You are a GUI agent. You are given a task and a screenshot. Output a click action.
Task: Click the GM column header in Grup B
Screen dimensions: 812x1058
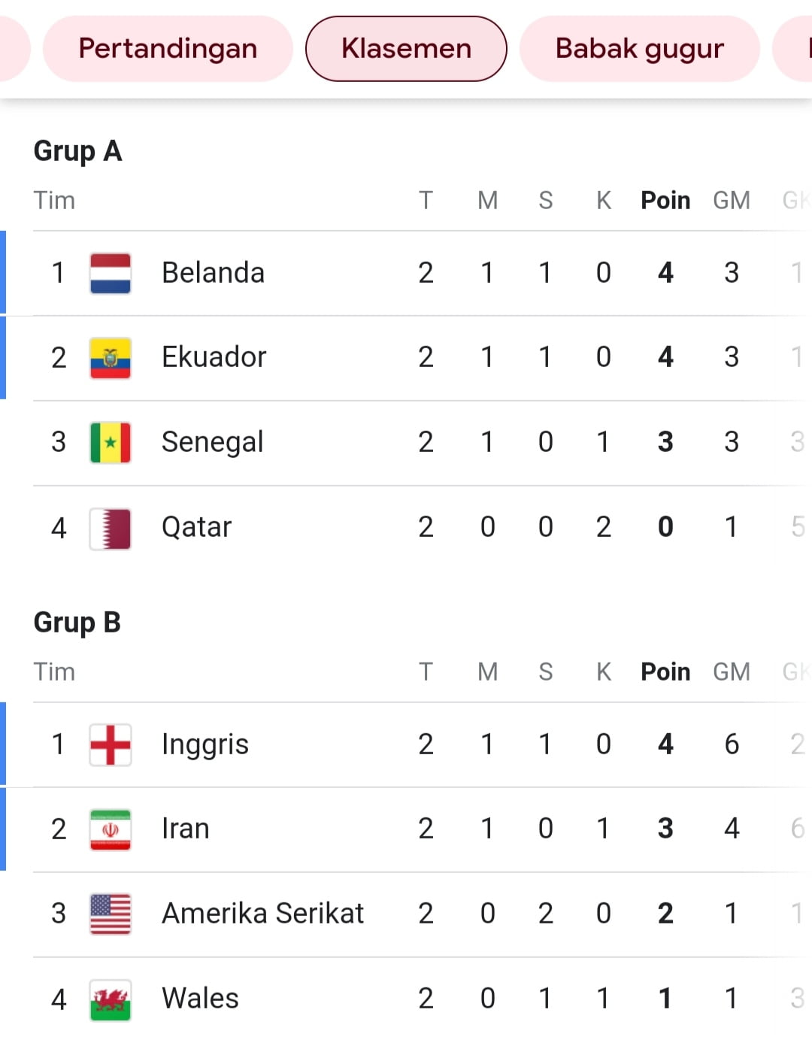(732, 672)
